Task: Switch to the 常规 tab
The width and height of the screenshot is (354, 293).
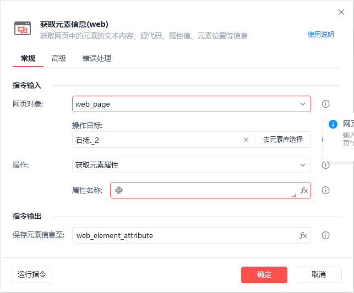Action: tap(28, 58)
